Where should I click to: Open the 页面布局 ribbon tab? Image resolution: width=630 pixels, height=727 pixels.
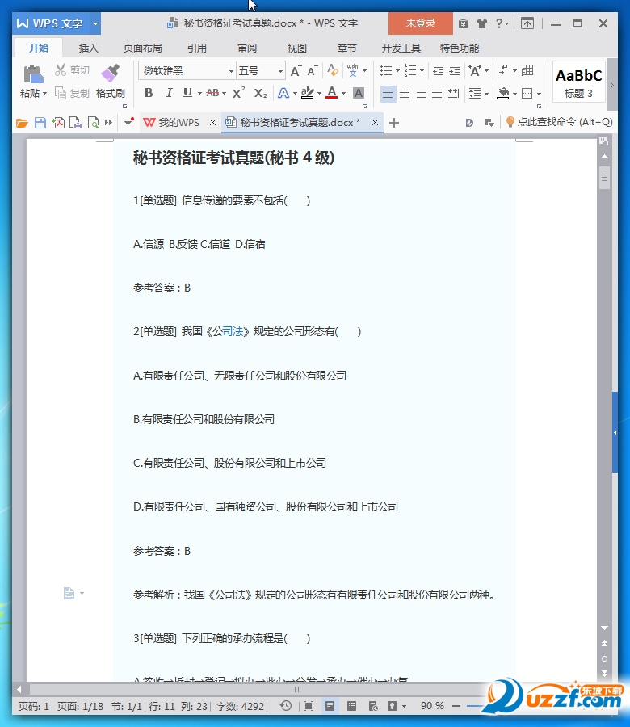point(143,48)
